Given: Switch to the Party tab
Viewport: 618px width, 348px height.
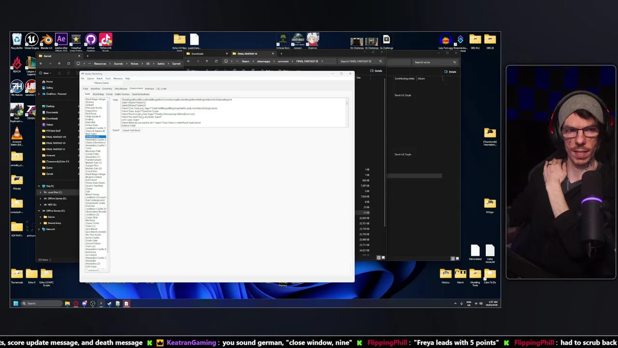Looking at the screenshot, I should [85, 88].
